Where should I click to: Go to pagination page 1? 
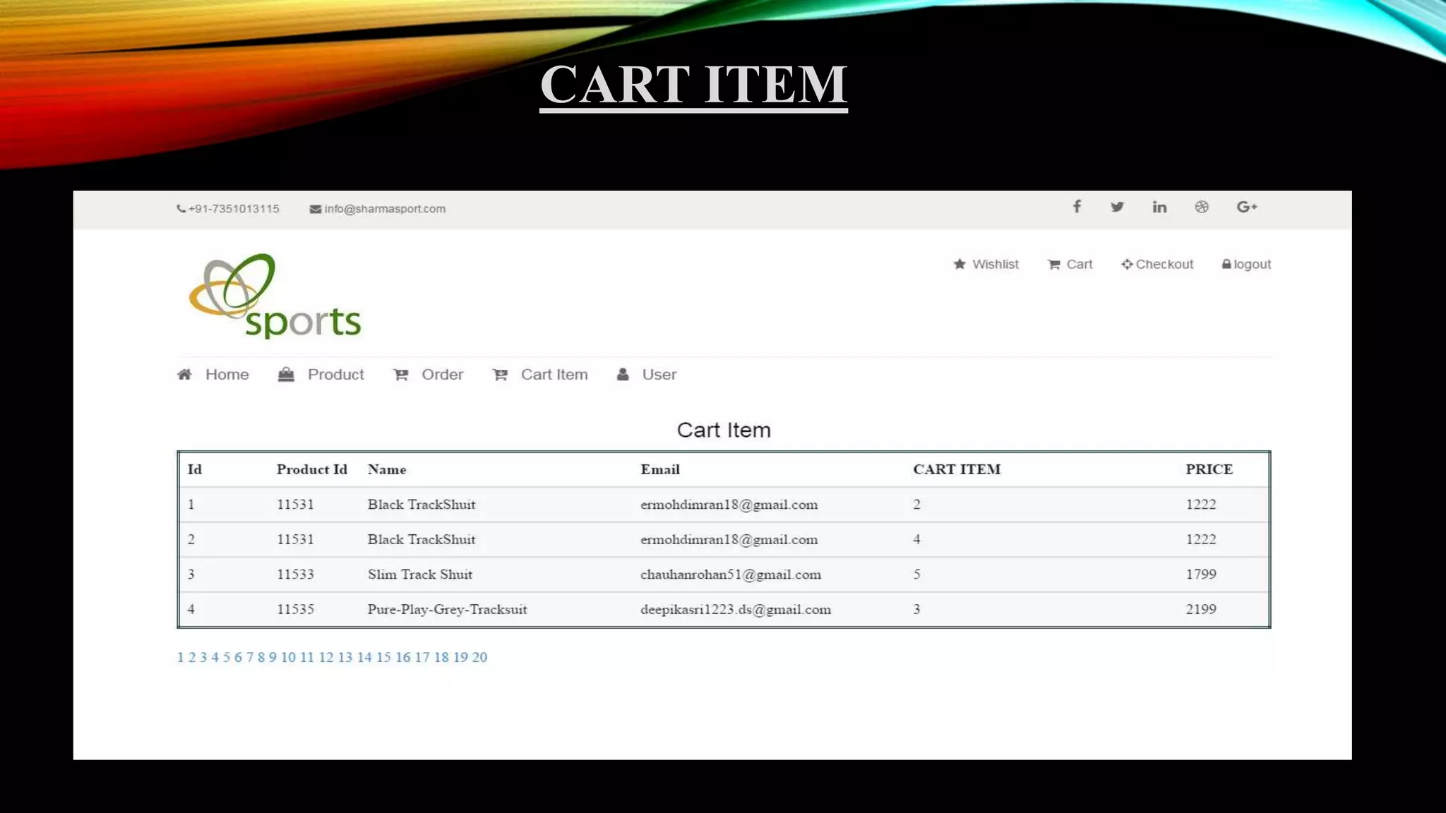tap(180, 657)
